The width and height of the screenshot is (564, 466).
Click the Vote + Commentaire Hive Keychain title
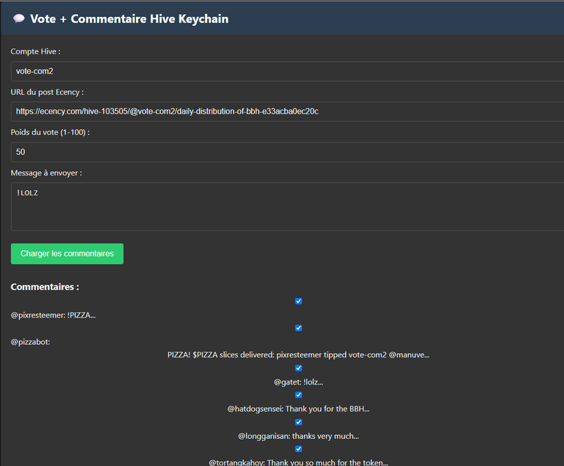129,18
